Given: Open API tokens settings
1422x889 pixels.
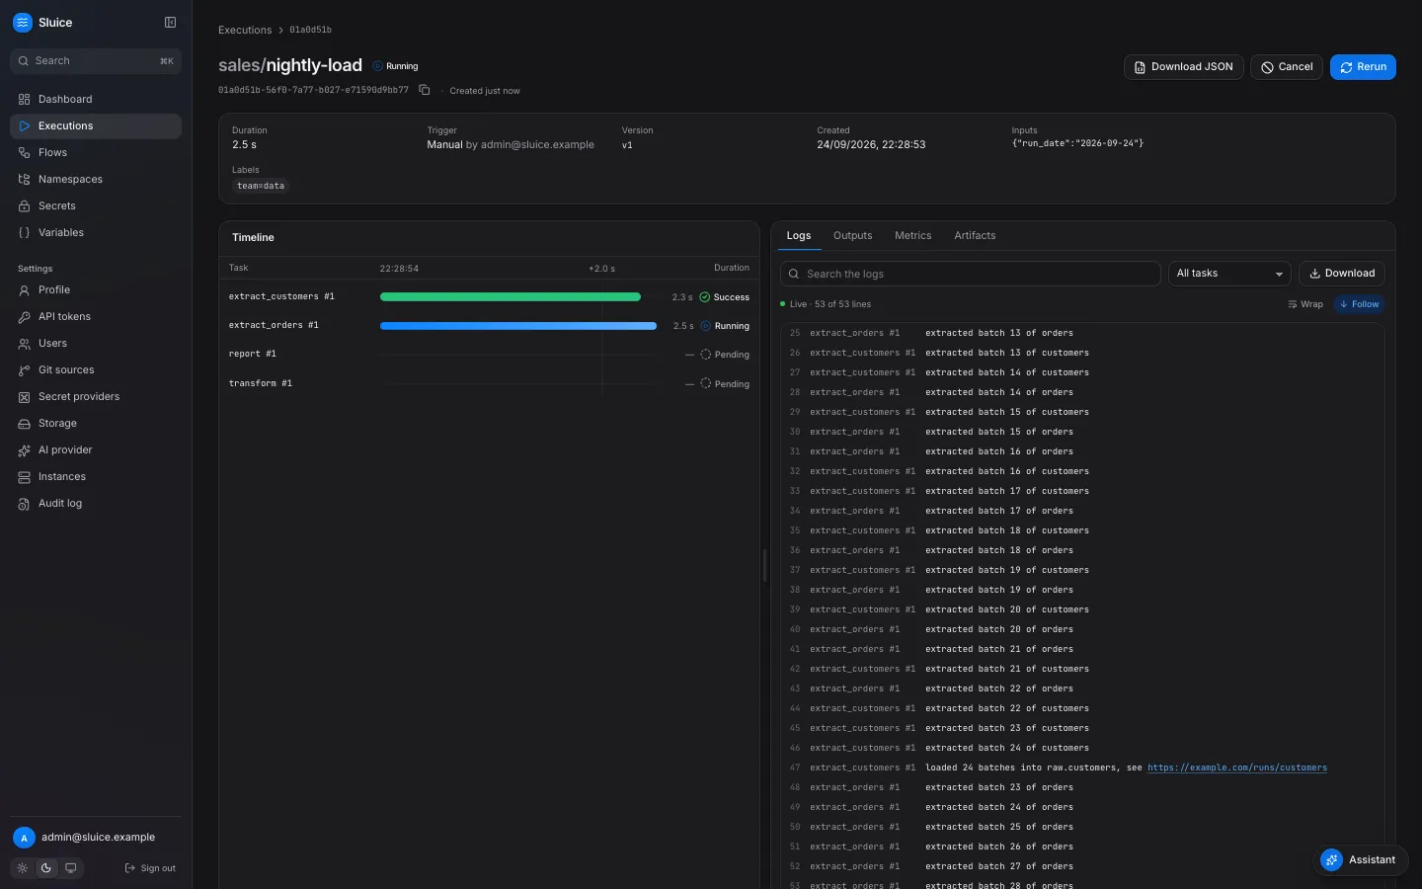Looking at the screenshot, I should (x=96, y=316).
